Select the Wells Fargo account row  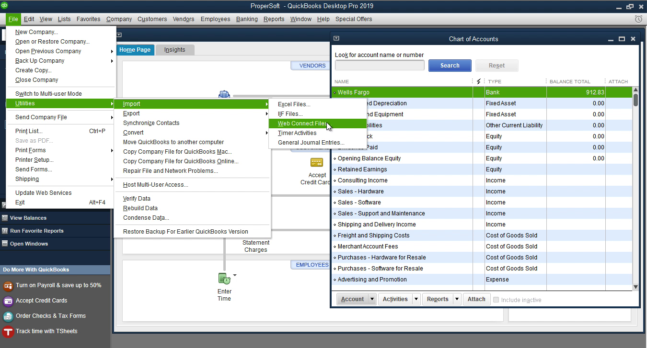click(x=482, y=92)
